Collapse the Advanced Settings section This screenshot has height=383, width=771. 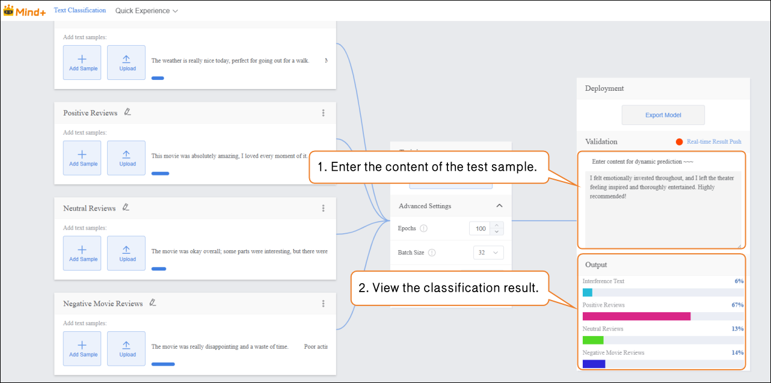click(x=499, y=206)
